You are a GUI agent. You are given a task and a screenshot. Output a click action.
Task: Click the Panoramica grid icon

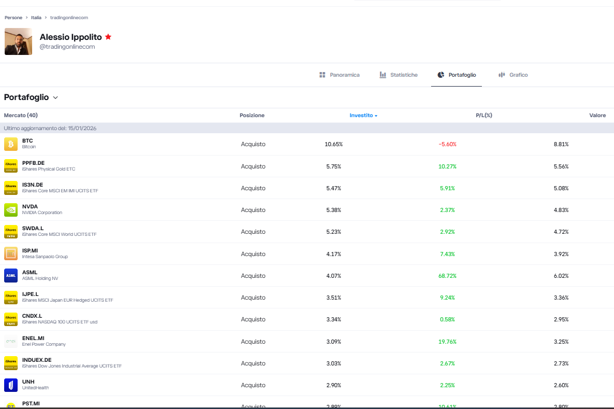point(322,75)
